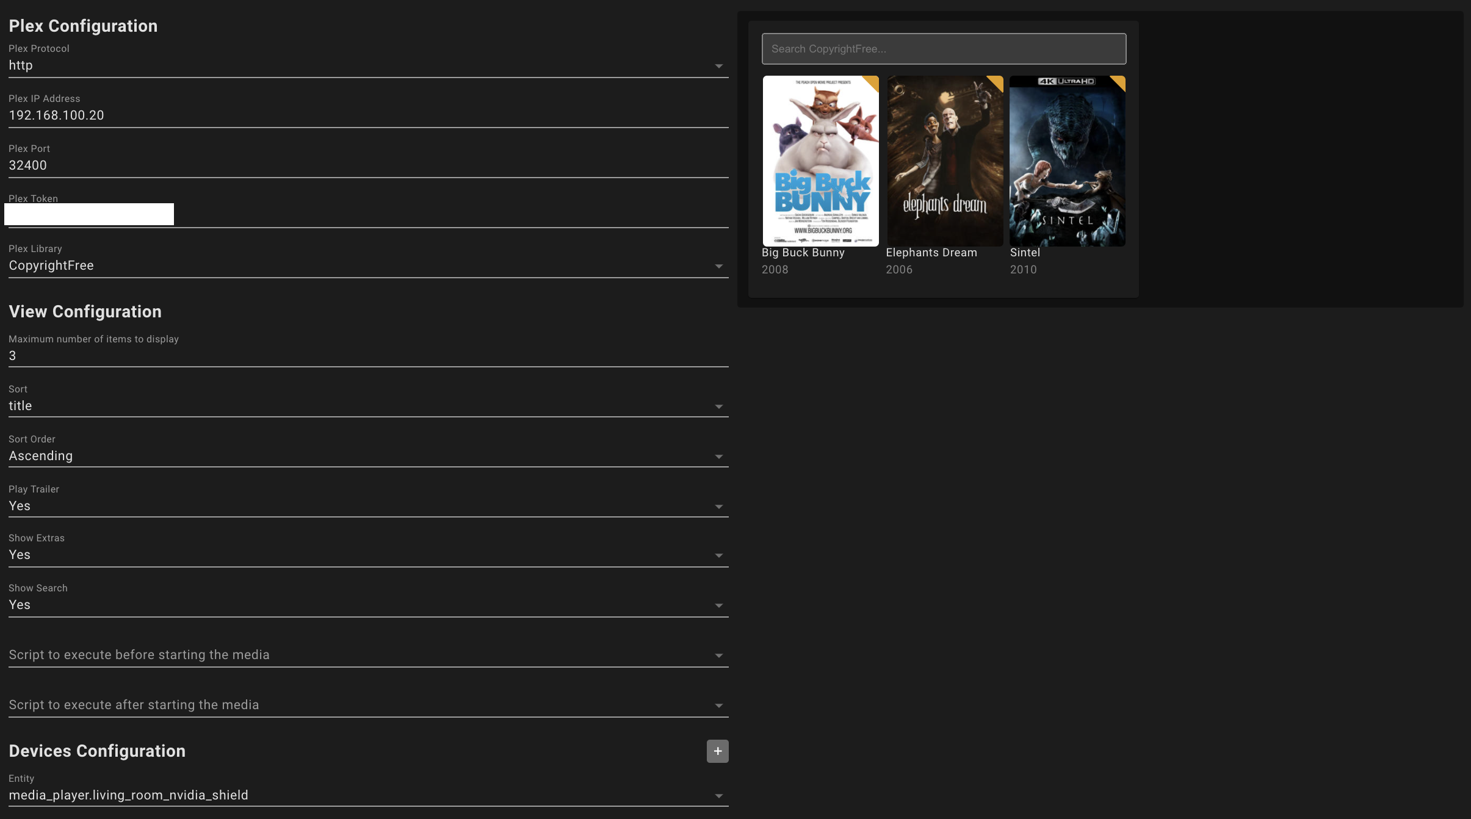Open the Plex Protocol dropdown
This screenshot has height=819, width=1471.
tap(369, 60)
